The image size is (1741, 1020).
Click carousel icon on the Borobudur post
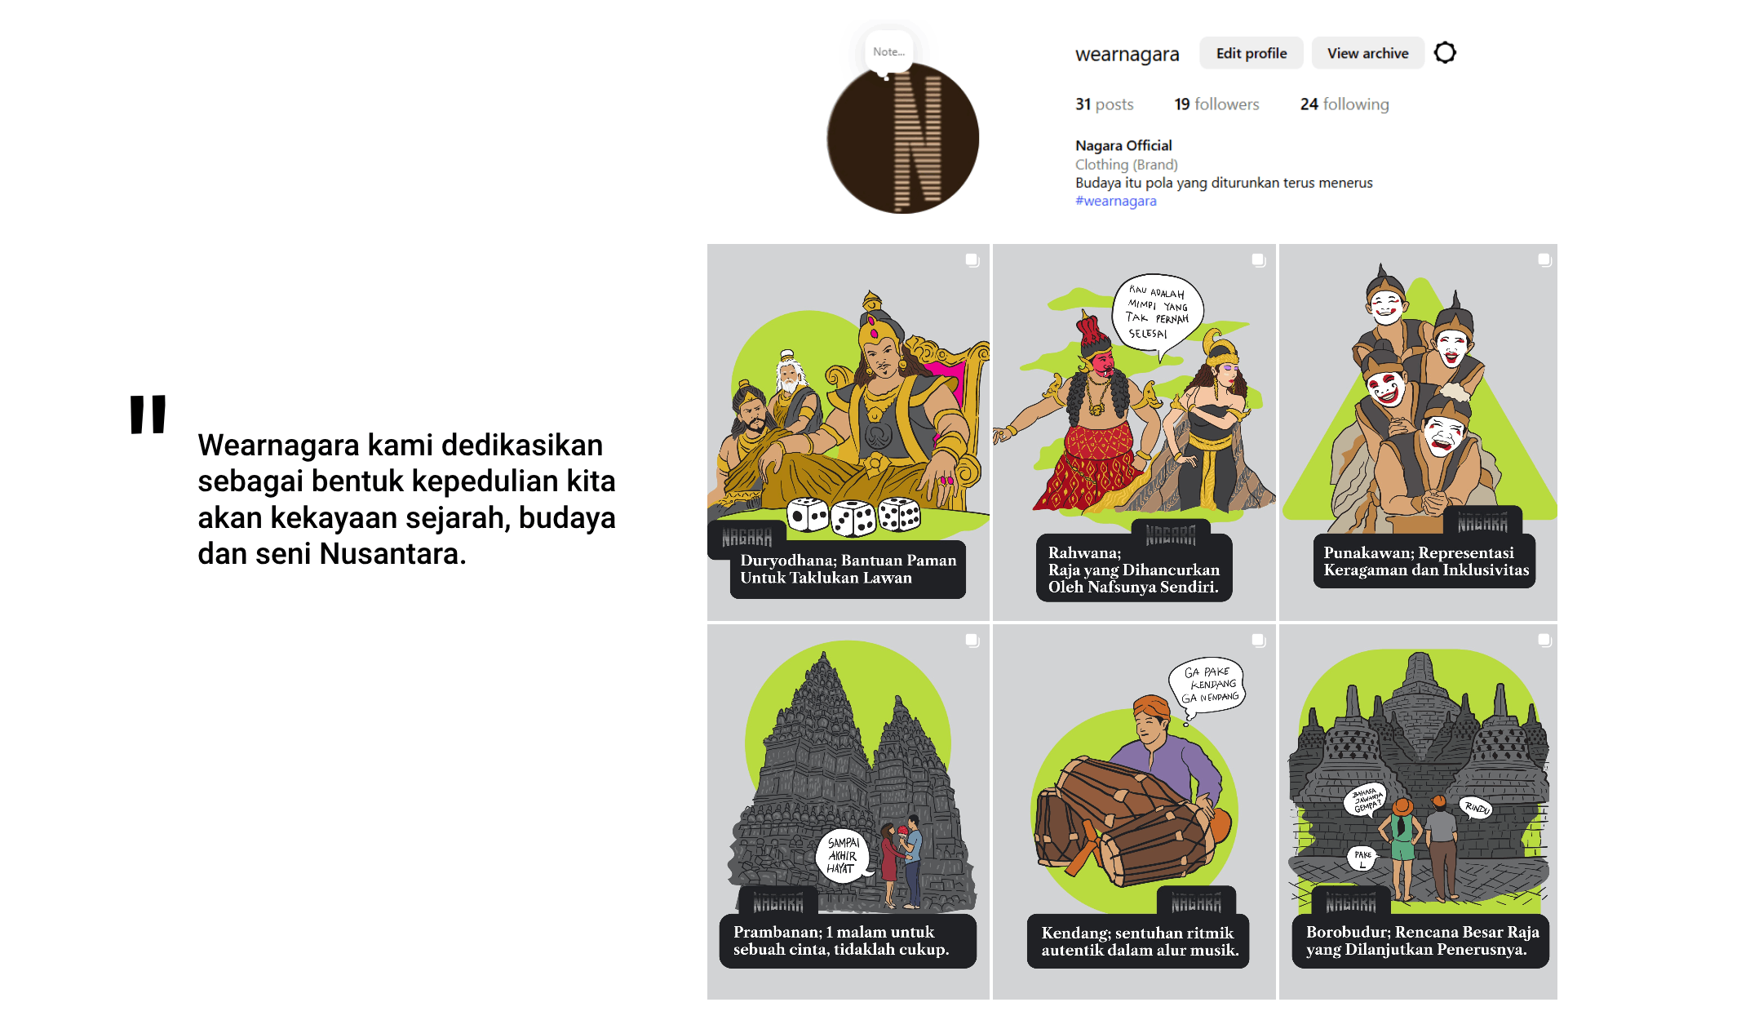[1544, 641]
